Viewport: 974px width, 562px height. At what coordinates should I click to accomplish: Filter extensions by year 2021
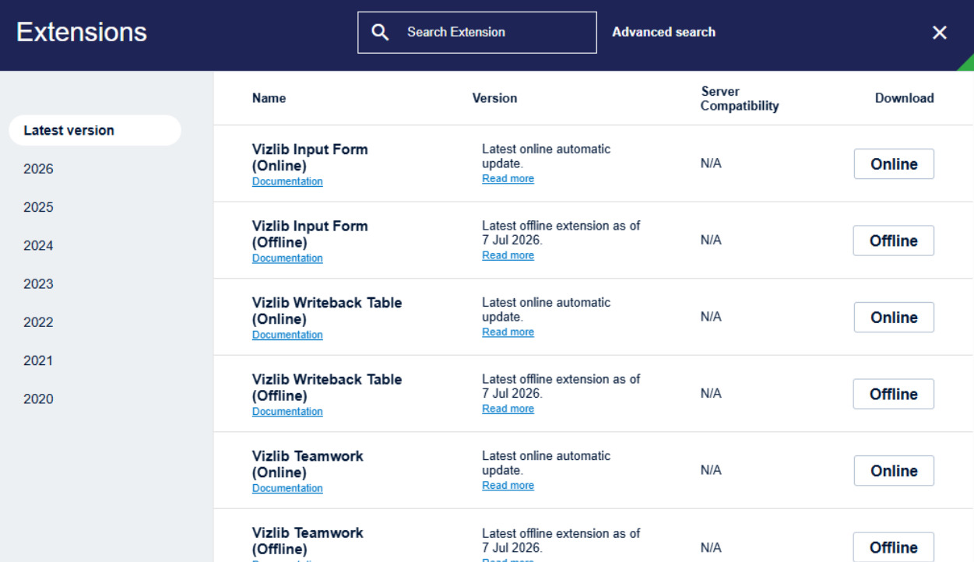coord(39,360)
